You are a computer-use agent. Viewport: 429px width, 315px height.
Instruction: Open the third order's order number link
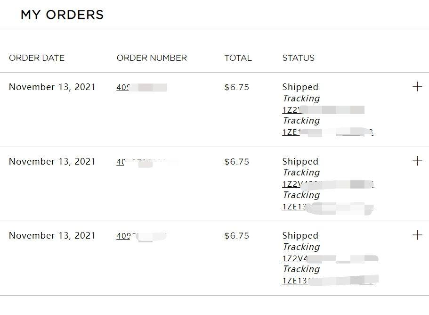pyautogui.click(x=141, y=236)
